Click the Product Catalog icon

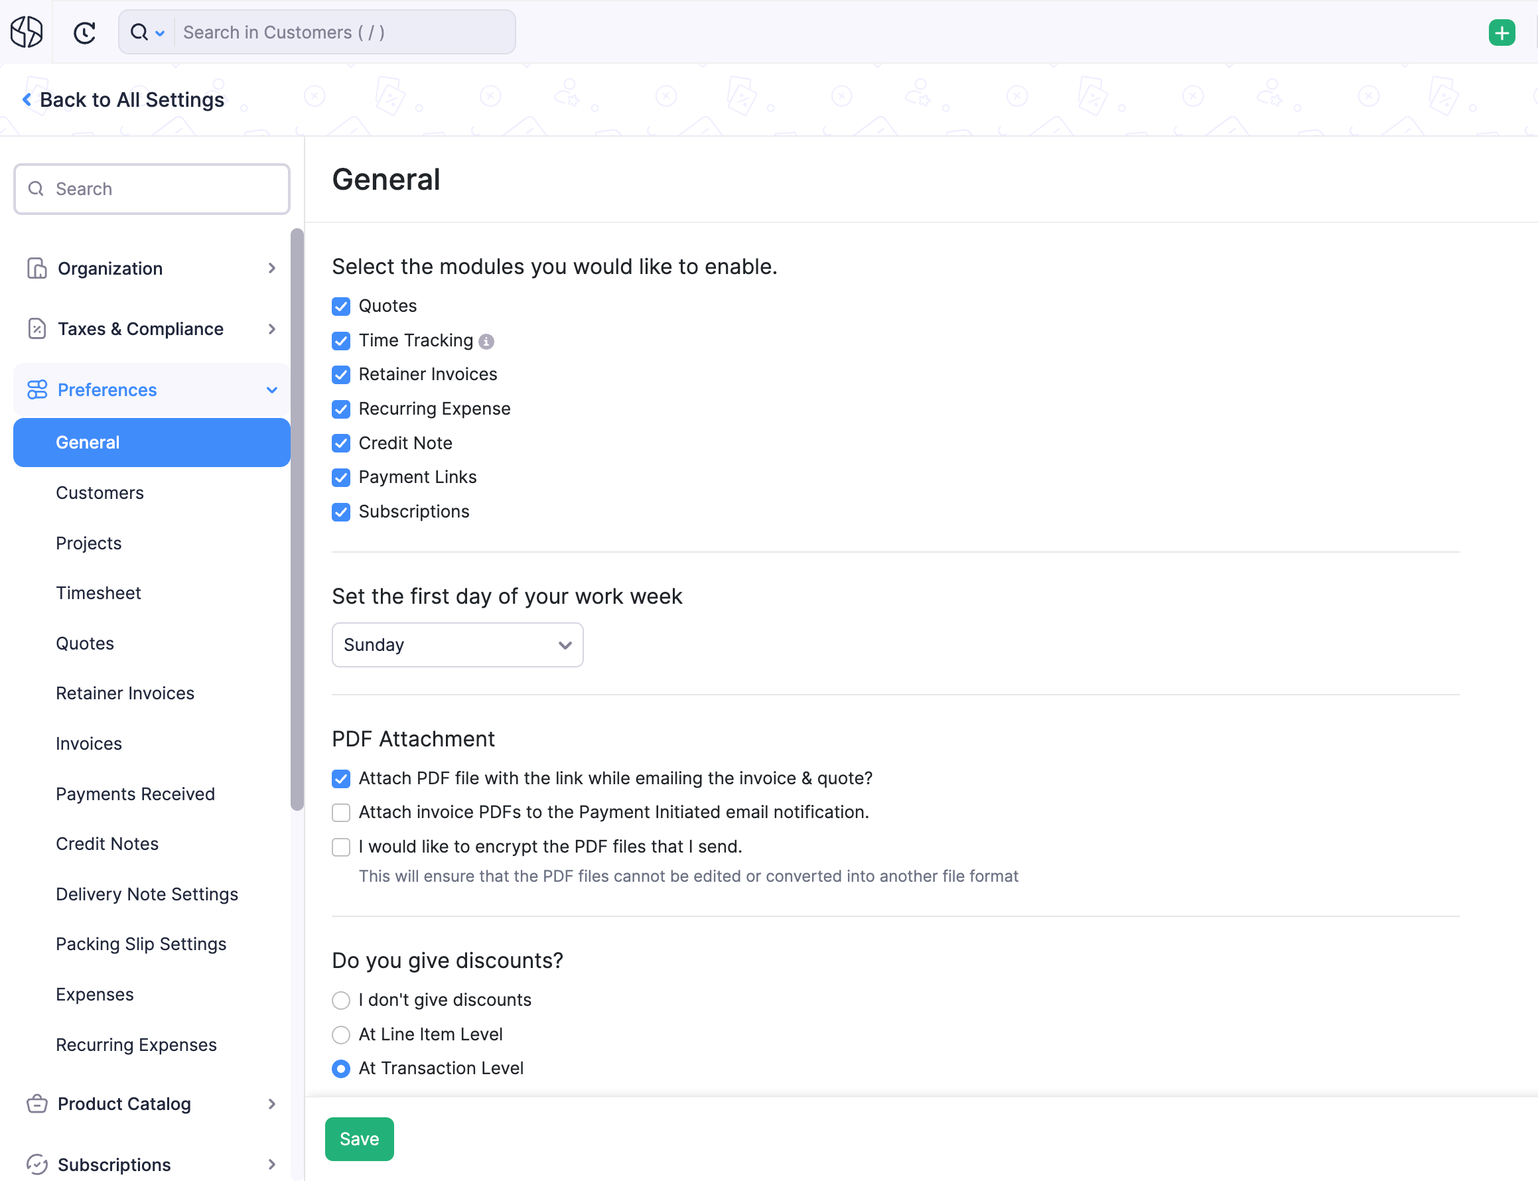pyautogui.click(x=36, y=1103)
